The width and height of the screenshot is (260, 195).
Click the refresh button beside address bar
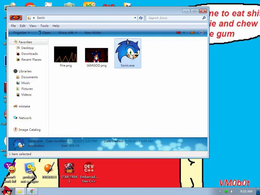coord(141,18)
